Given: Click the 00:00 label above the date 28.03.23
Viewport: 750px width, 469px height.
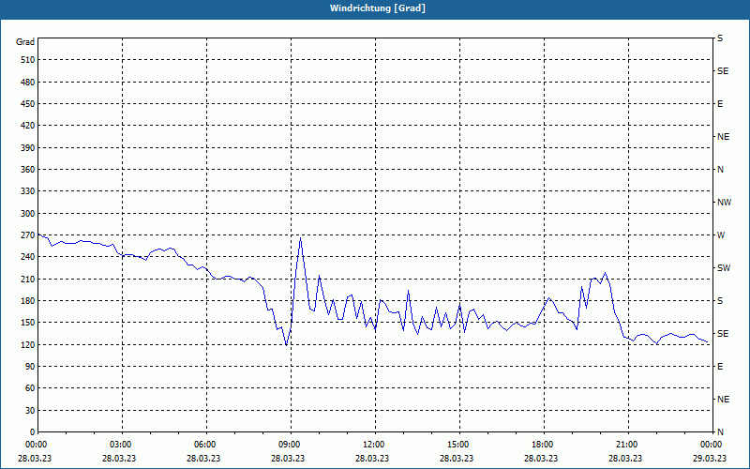Looking at the screenshot, I should pyautogui.click(x=36, y=445).
